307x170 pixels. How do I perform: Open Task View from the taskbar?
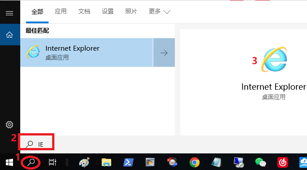(53, 162)
